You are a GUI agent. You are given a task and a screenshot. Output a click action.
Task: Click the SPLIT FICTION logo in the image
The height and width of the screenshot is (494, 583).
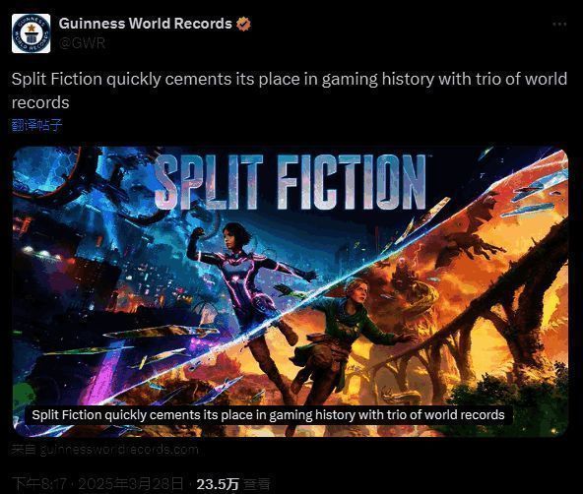click(x=291, y=182)
